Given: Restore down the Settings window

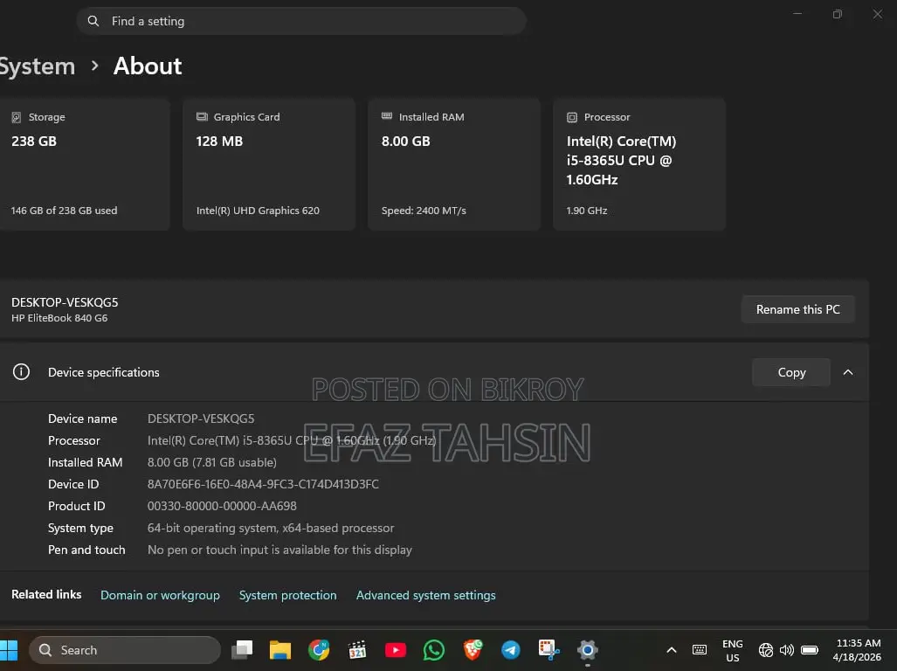Looking at the screenshot, I should (838, 14).
